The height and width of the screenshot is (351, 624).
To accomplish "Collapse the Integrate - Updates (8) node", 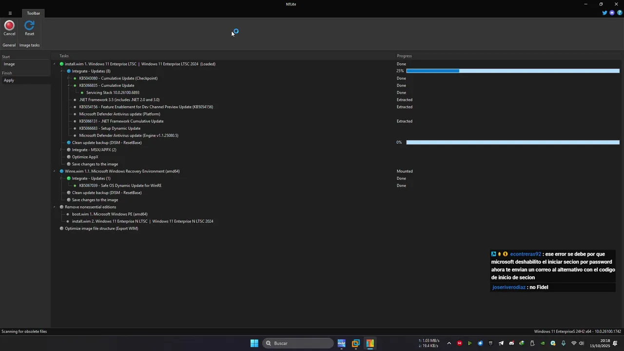I will coord(62,71).
